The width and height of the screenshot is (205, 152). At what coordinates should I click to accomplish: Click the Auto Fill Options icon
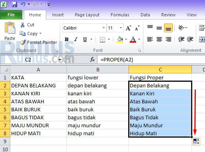click(196, 142)
